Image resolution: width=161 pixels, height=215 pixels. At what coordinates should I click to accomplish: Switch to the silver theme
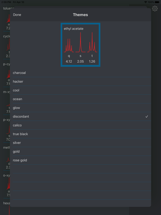(x=80, y=143)
